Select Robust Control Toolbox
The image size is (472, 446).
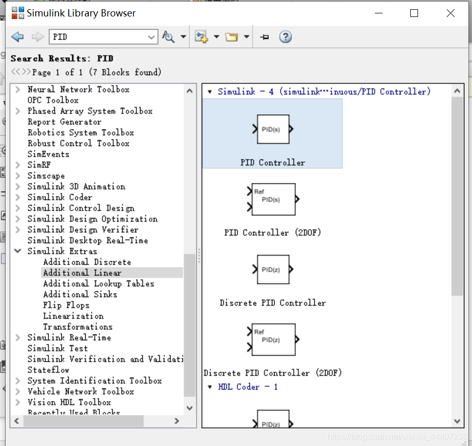(x=78, y=143)
